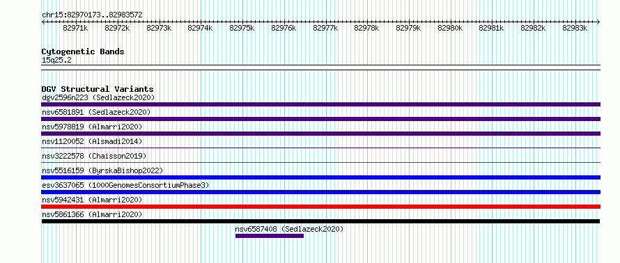Click the 15q25.2 cytogenetic band line
Screen dimensions: 620x263
click(x=320, y=67)
